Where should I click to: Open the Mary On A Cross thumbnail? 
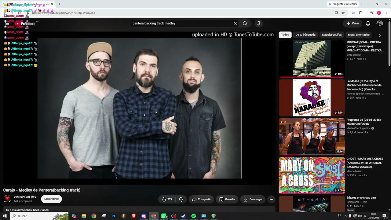pos(312,175)
